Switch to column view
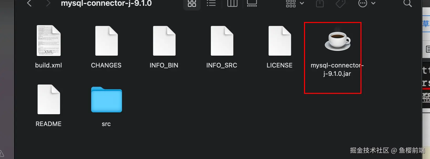The width and height of the screenshot is (430, 159). (x=232, y=3)
